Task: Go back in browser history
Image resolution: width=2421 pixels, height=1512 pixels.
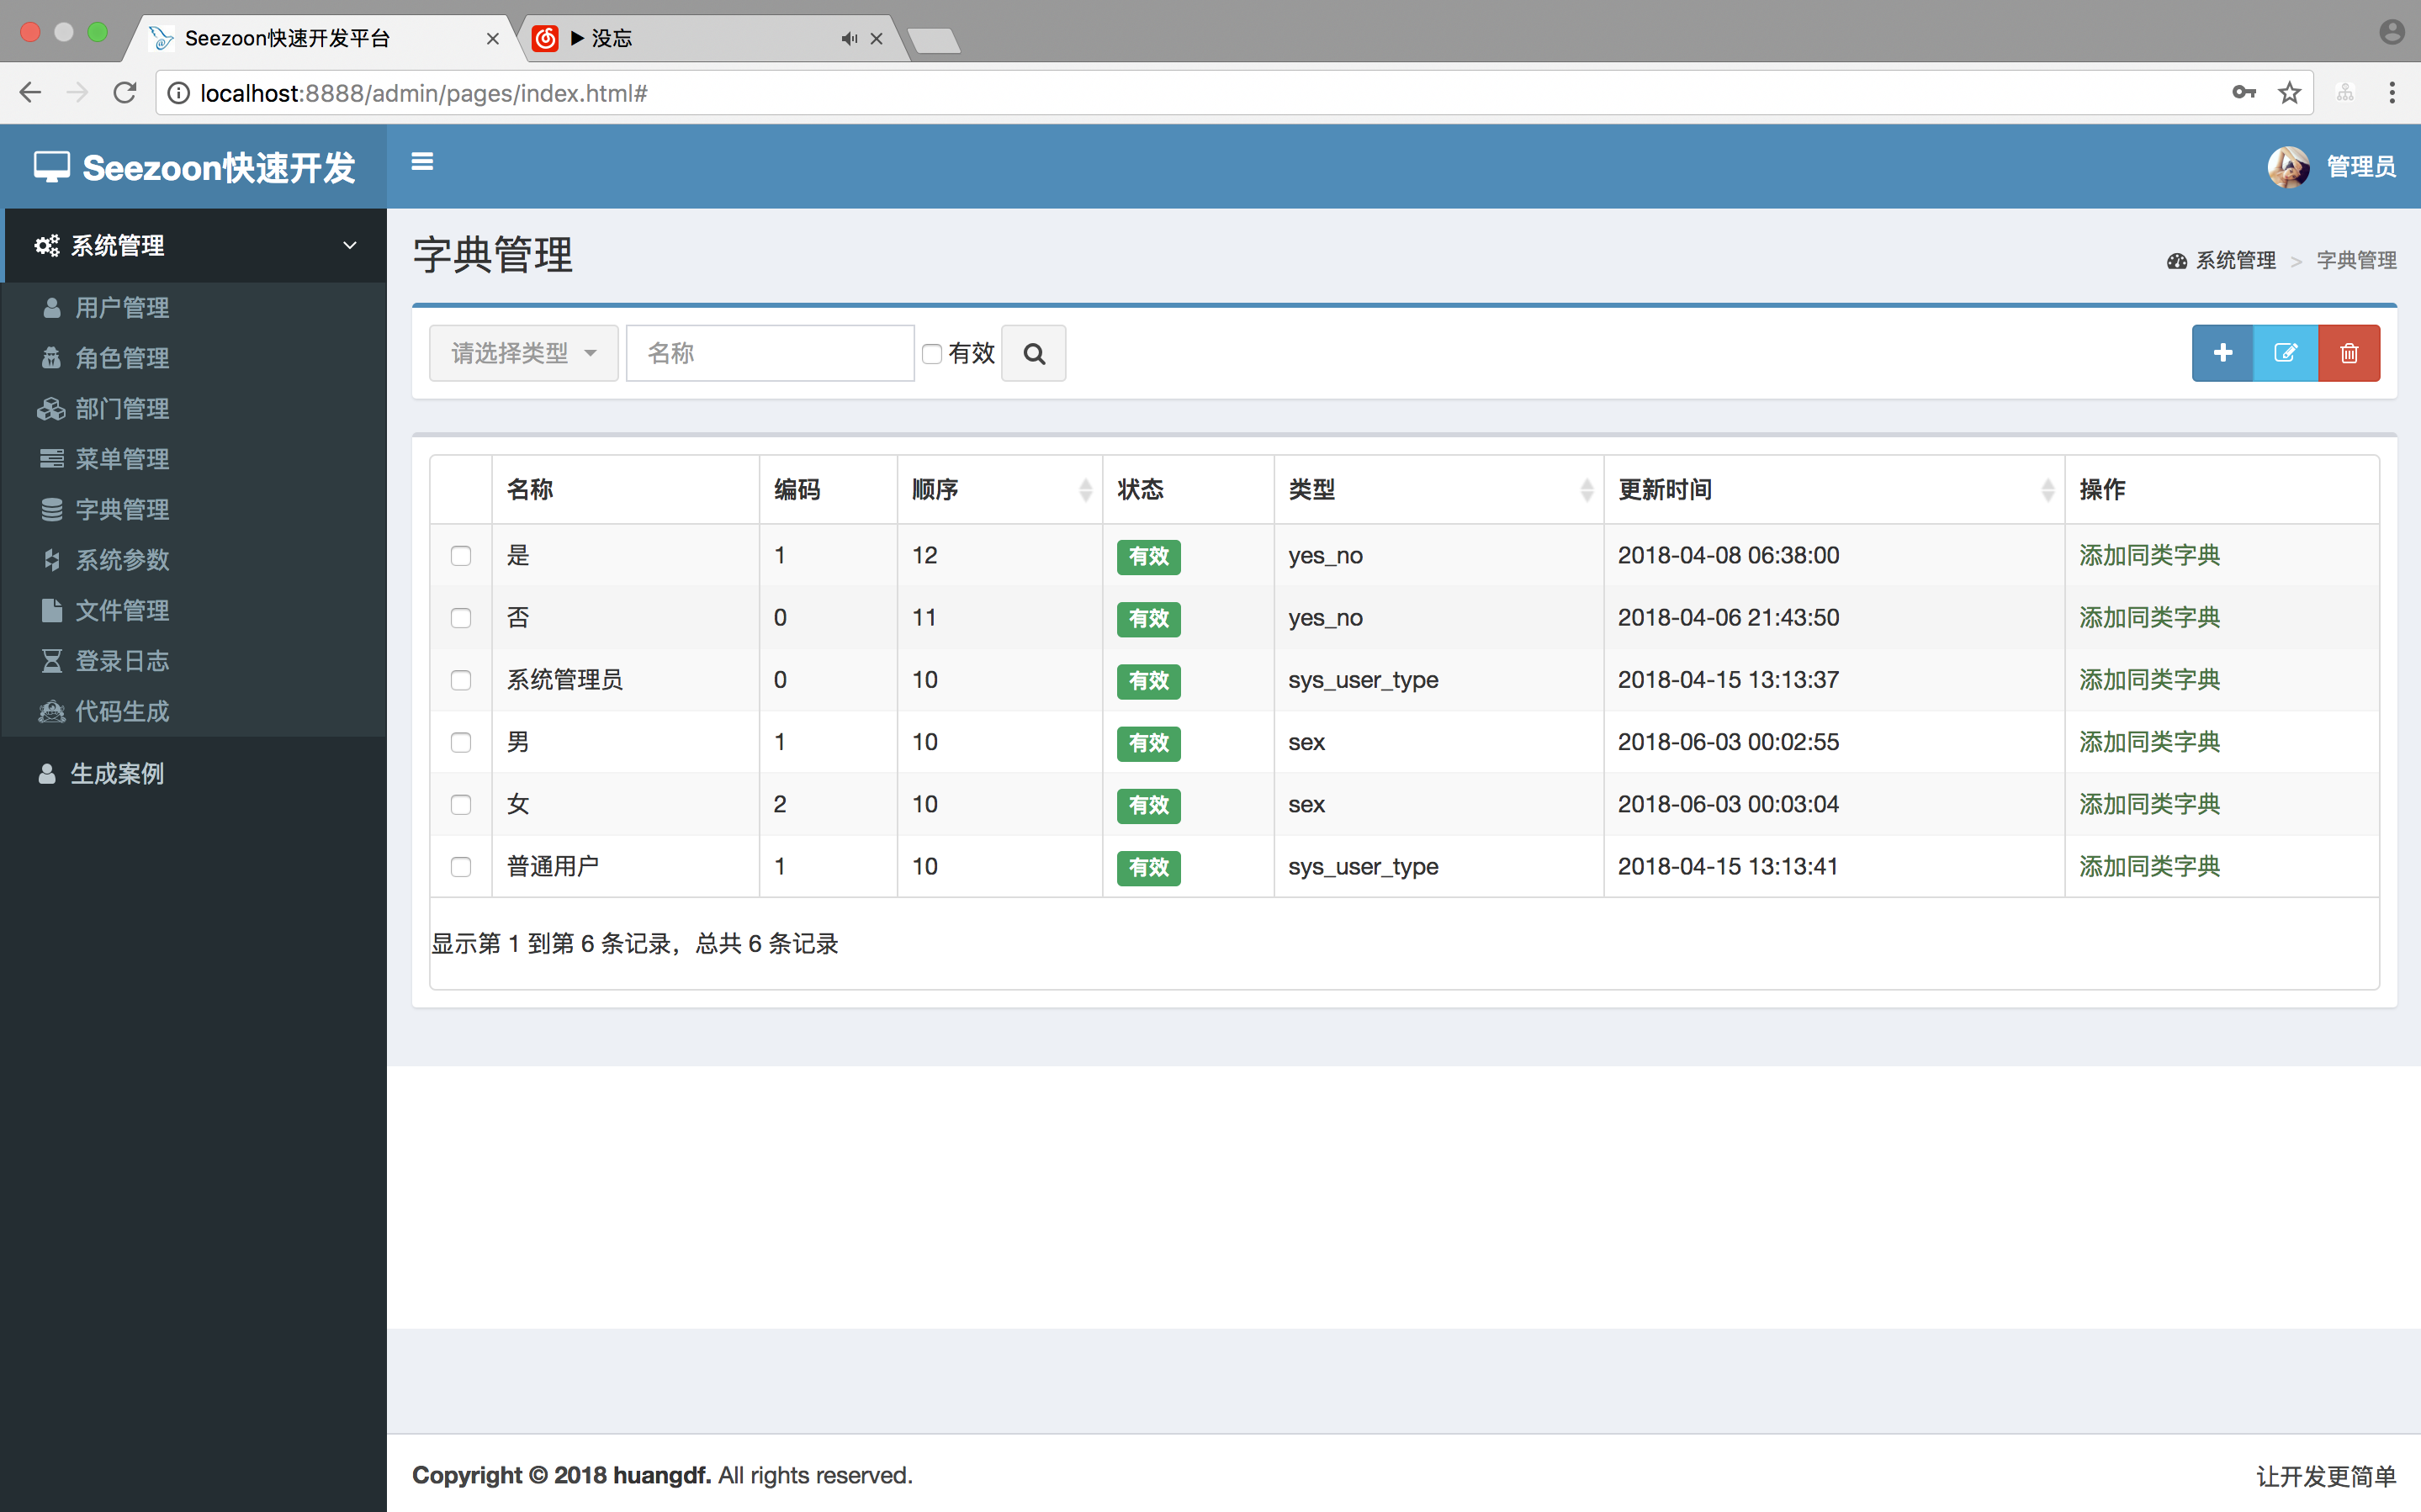Action: pyautogui.click(x=31, y=93)
